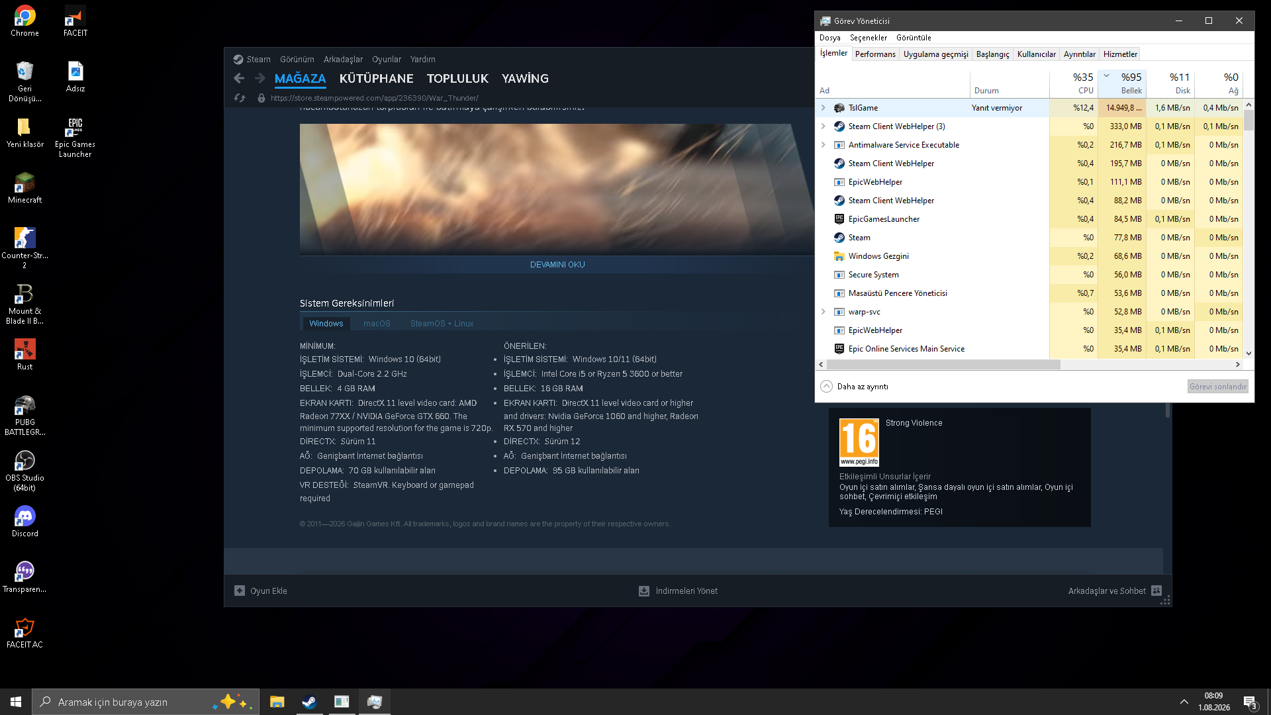
Task: Expand Antimalware Service Executable row
Action: pos(824,145)
